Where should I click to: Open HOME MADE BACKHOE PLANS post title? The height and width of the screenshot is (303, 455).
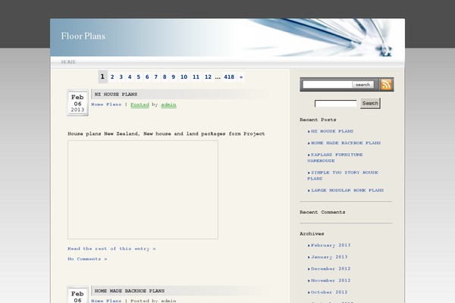click(x=130, y=291)
